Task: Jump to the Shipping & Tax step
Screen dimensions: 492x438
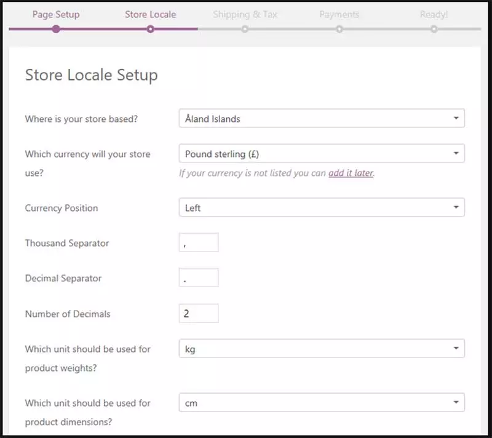Action: [245, 14]
